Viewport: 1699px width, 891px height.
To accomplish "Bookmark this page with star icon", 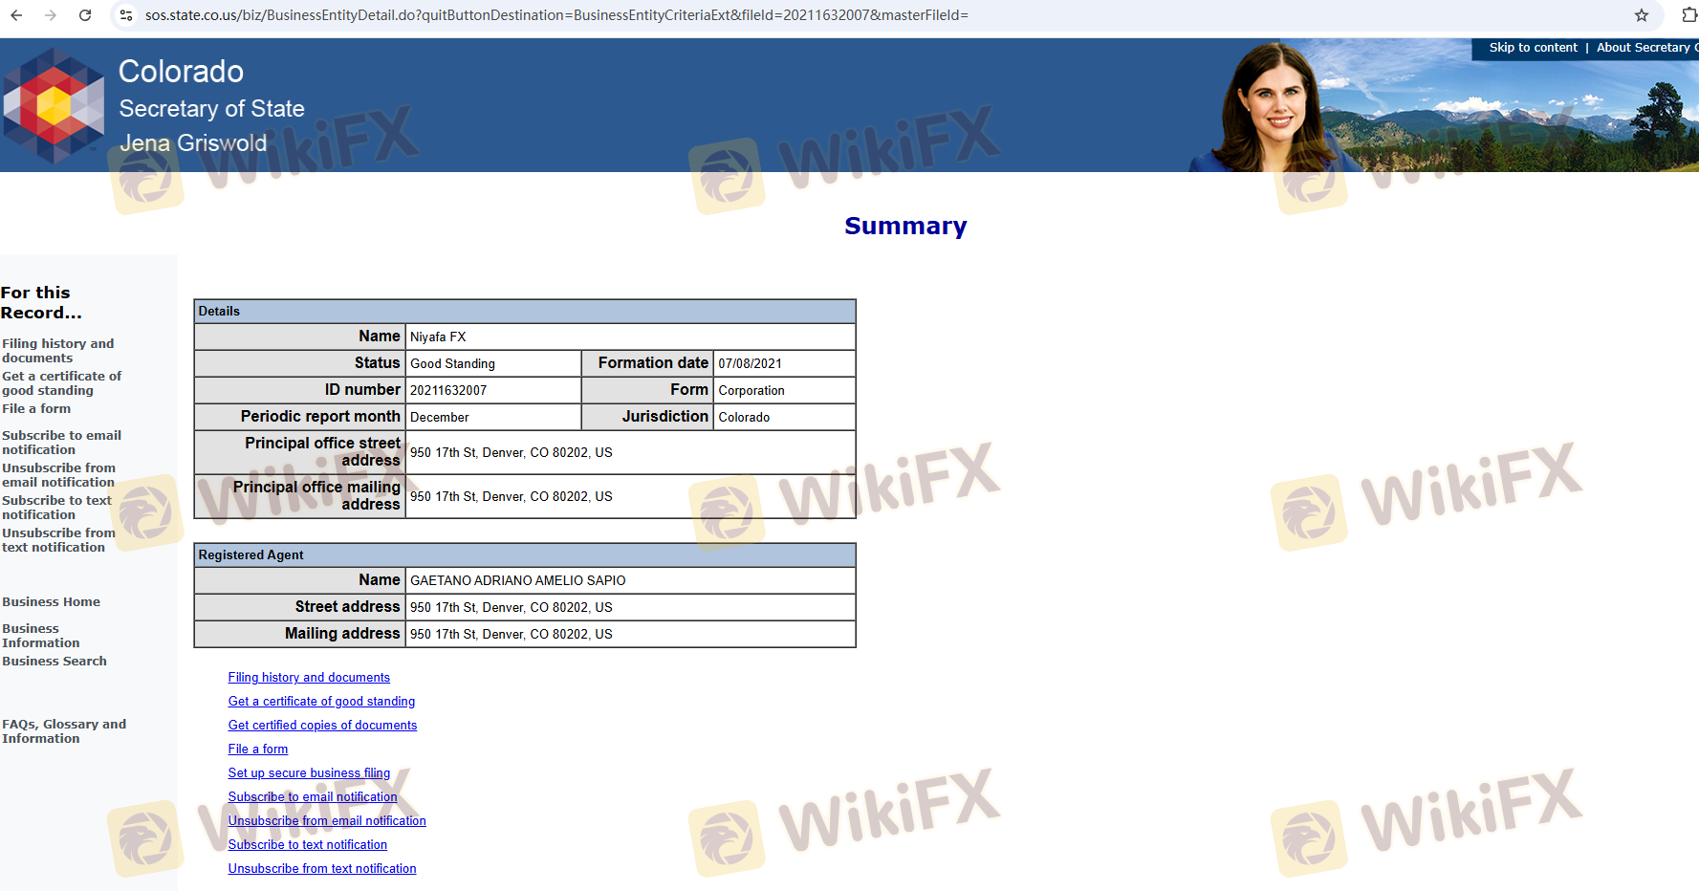I will tap(1641, 15).
